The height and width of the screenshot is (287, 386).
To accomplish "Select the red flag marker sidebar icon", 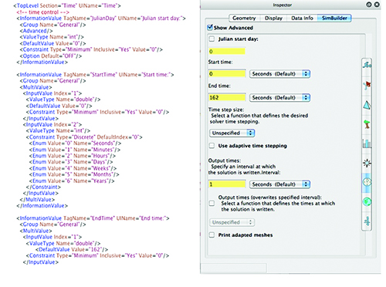I will click(x=367, y=85).
